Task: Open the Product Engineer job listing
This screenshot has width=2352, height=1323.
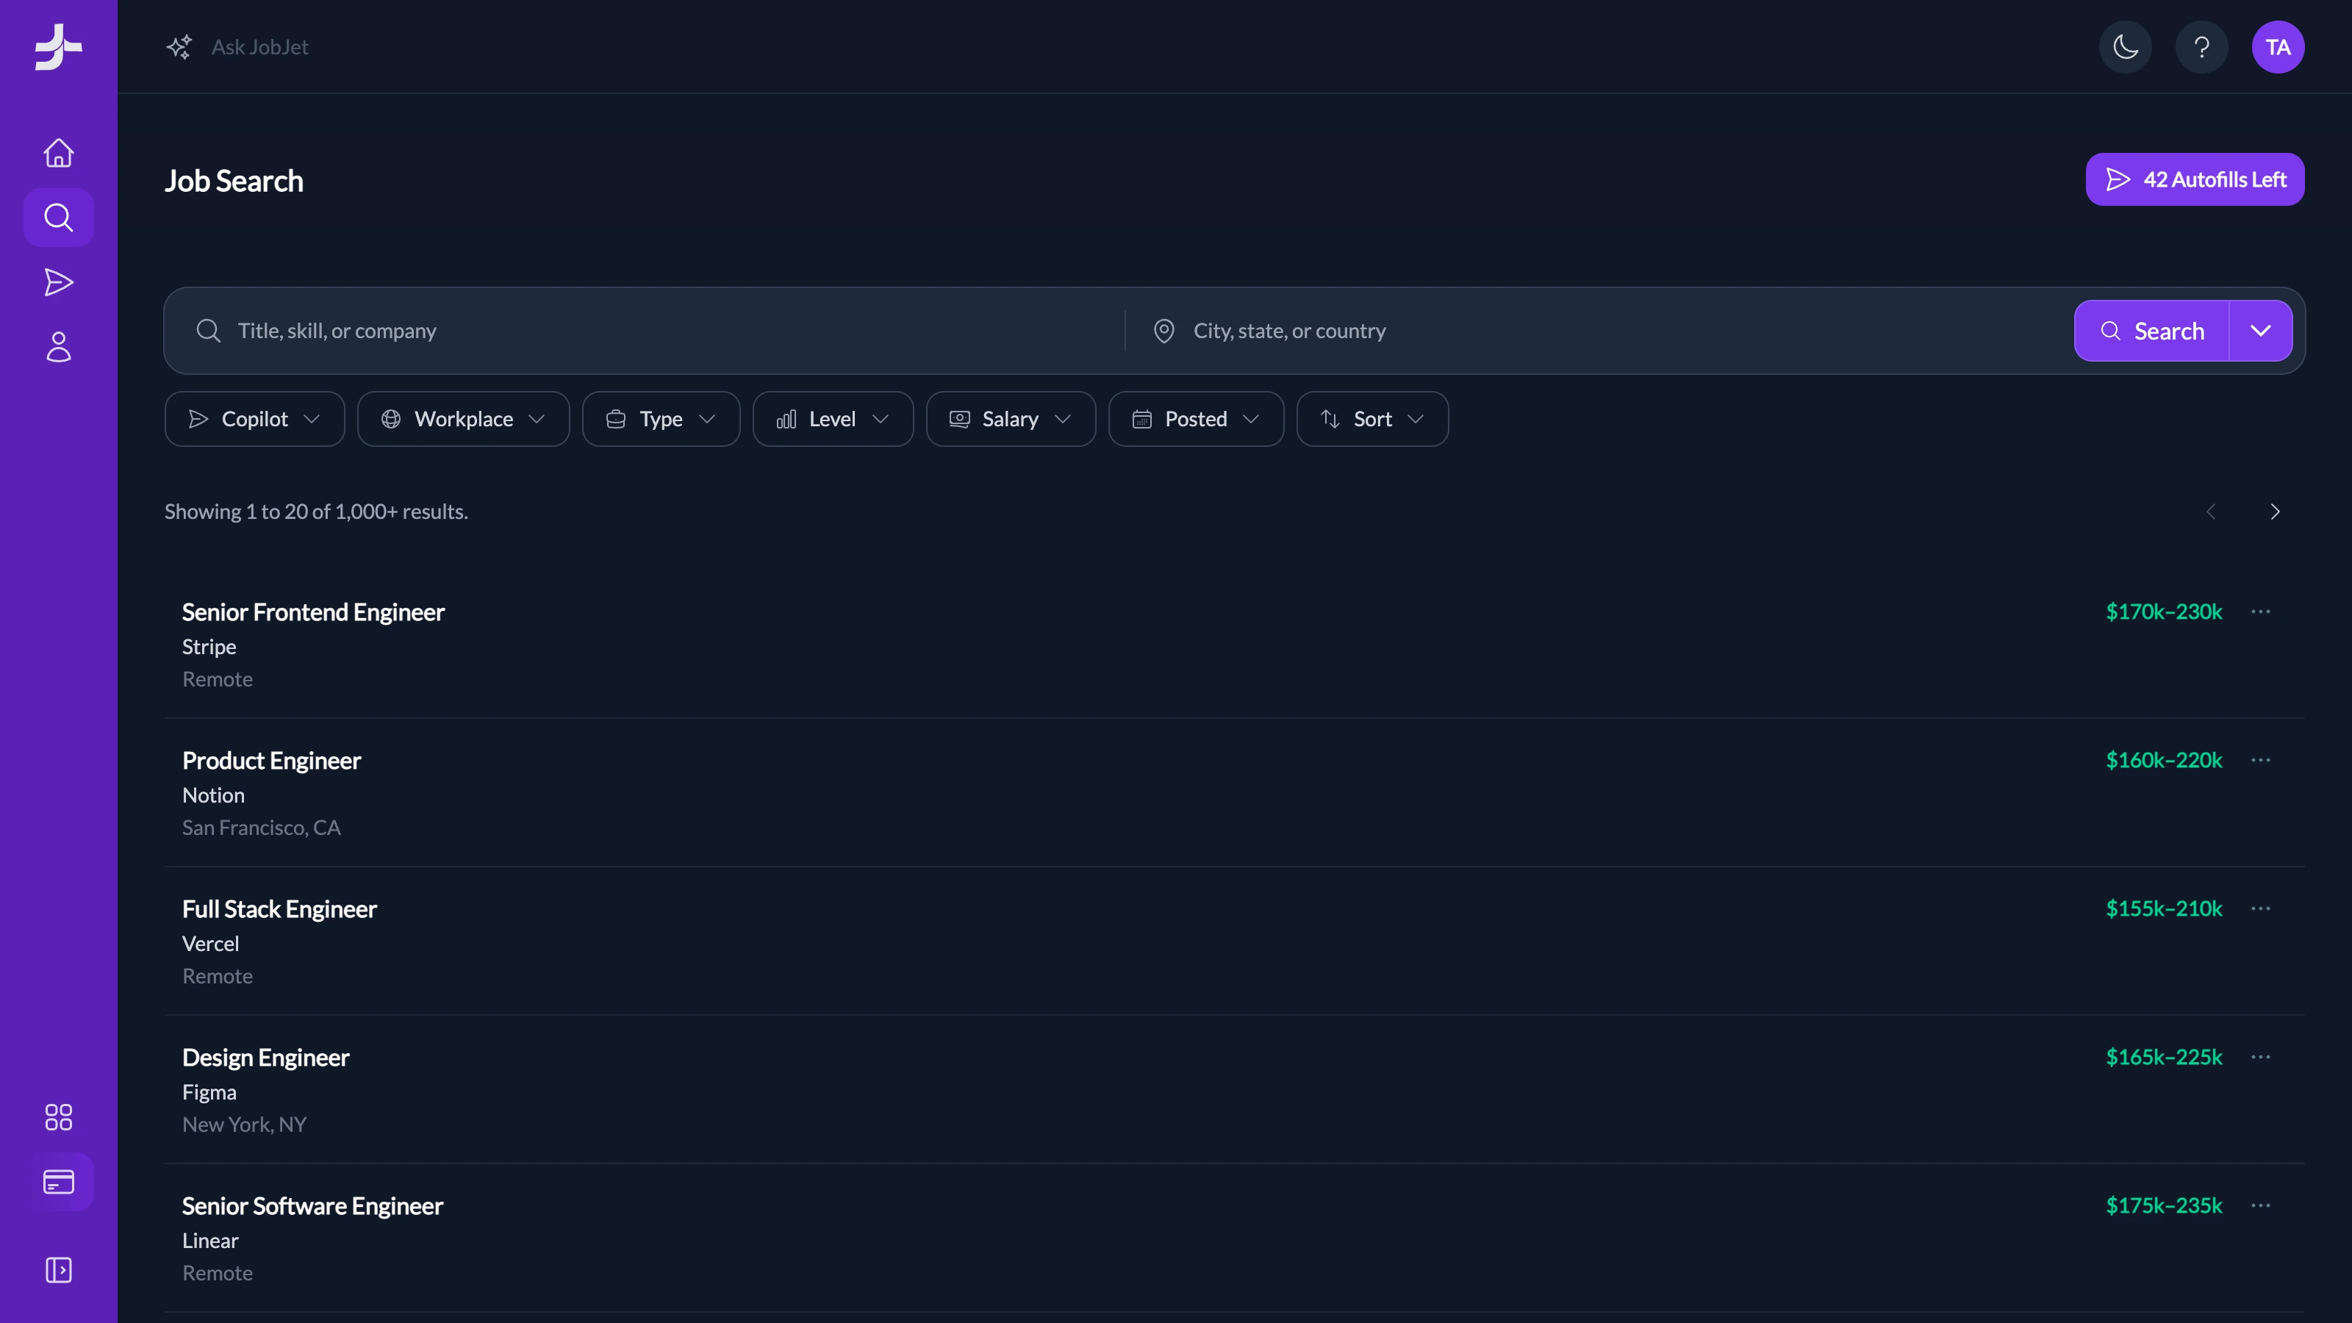Action: [x=1235, y=792]
